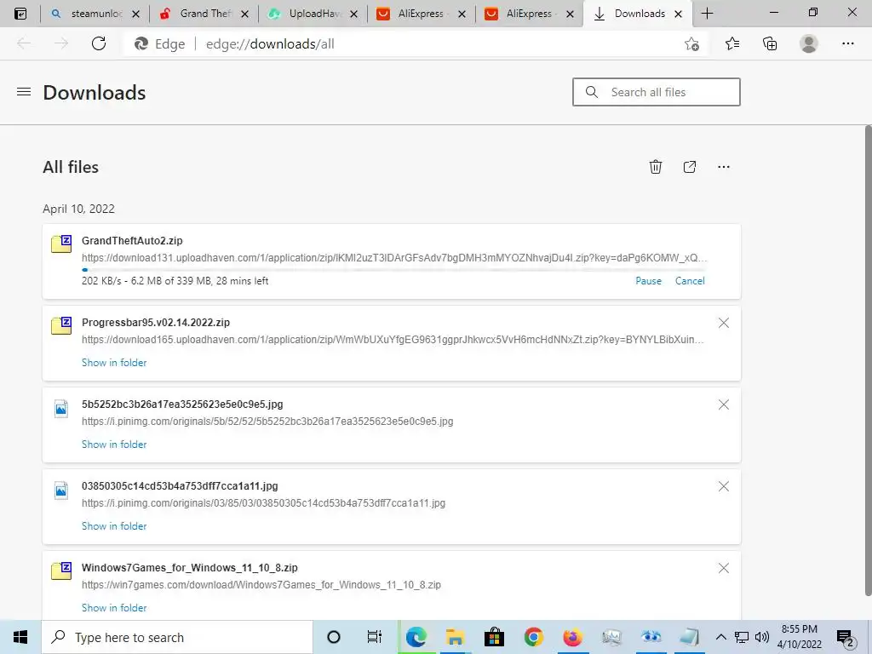
Task: Open File Explorer from taskbar
Action: [455, 637]
